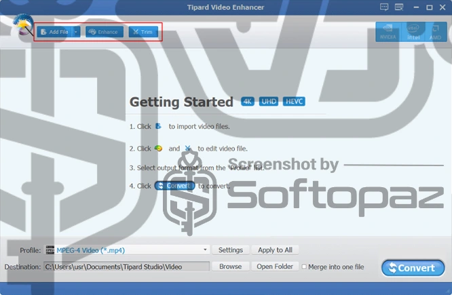Click Apply to All button
The width and height of the screenshot is (452, 295).
[275, 250]
